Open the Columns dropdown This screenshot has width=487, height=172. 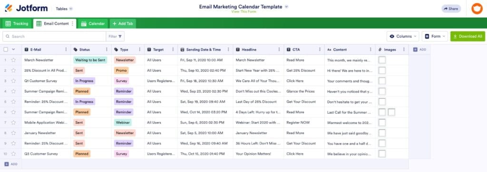click(402, 36)
